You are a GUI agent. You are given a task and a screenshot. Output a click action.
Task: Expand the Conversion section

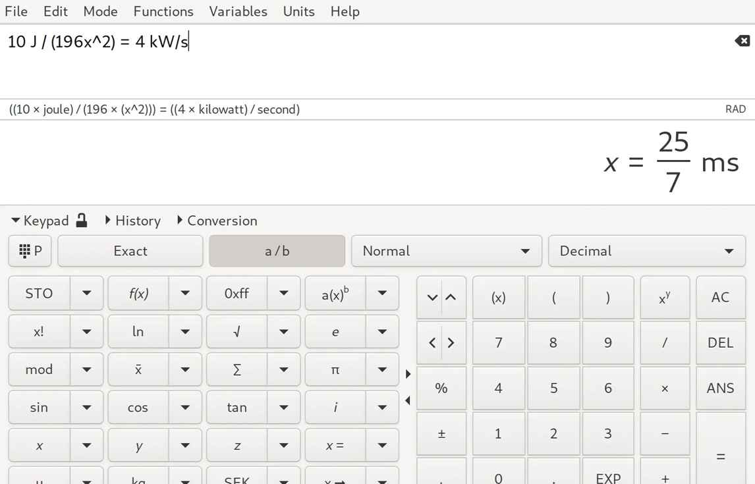217,221
